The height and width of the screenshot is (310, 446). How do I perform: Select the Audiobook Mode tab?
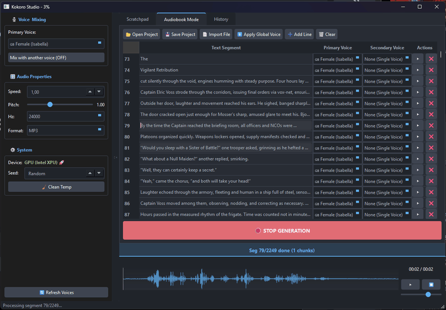(x=181, y=20)
